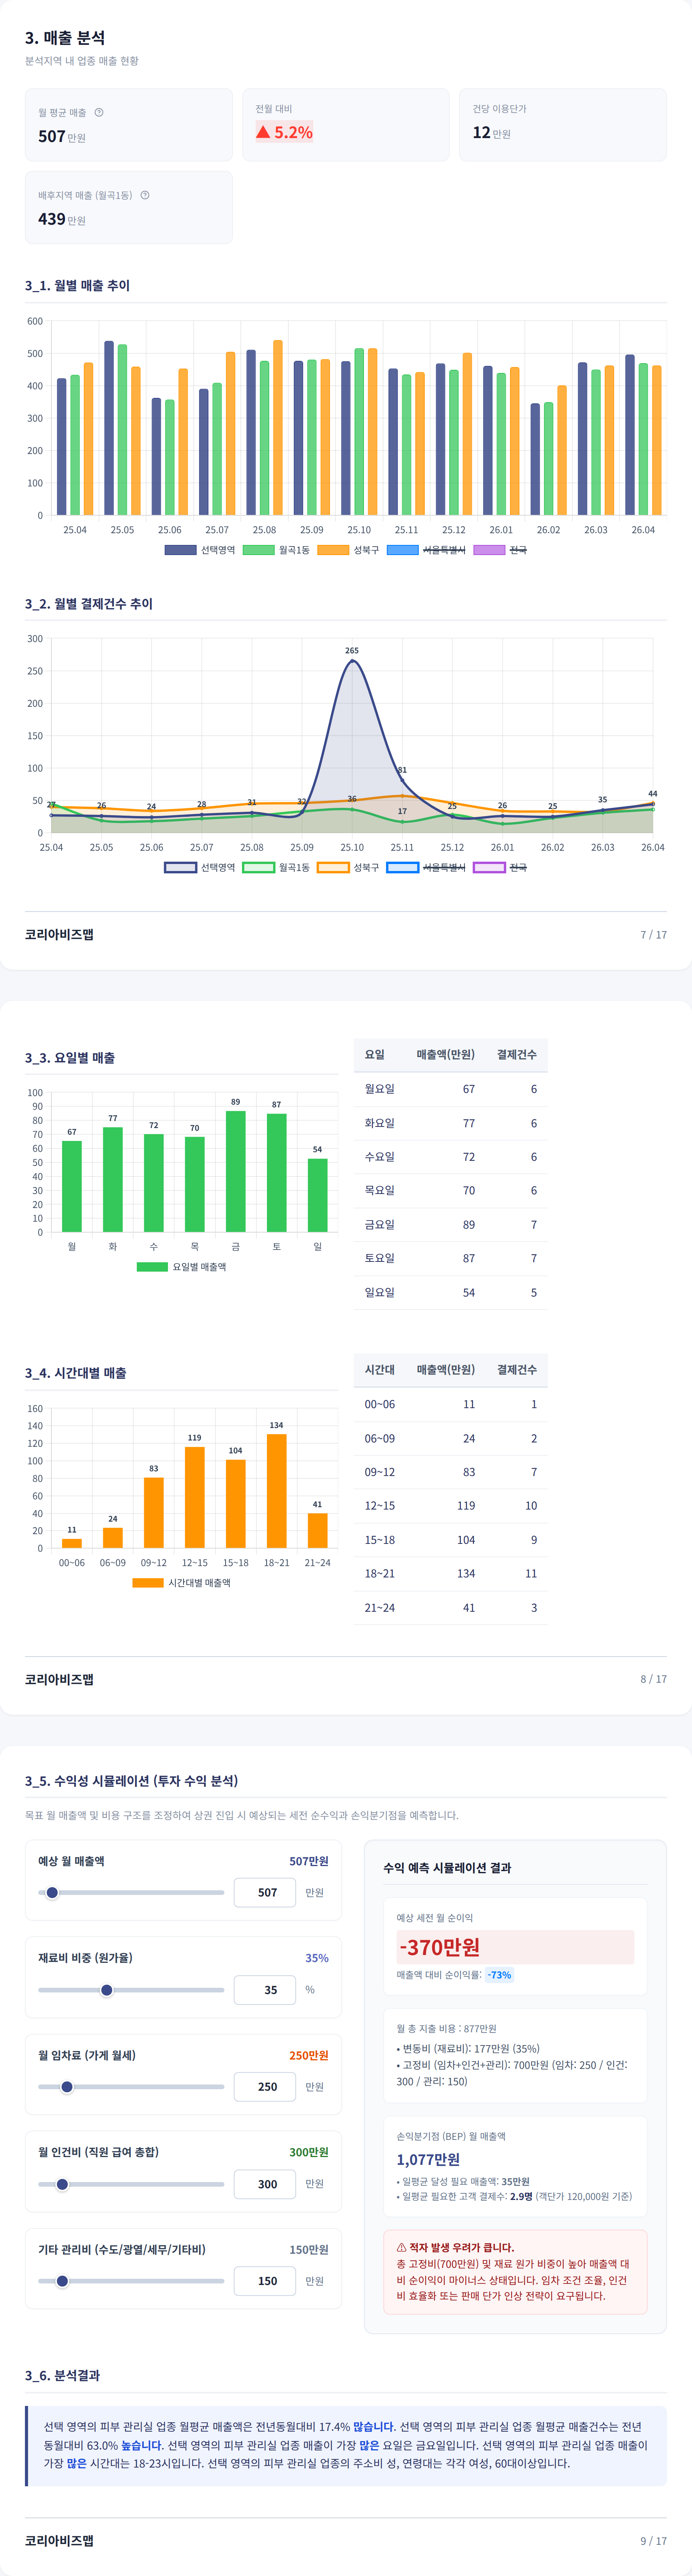692x2576 pixels.
Task: Click the 기타 관리비 input showing 150
Action: click(x=265, y=2281)
